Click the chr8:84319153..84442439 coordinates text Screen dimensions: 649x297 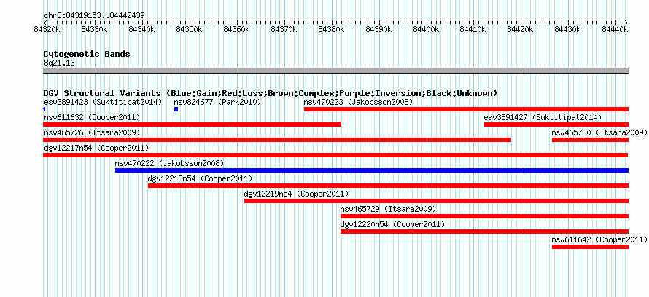tap(94, 15)
